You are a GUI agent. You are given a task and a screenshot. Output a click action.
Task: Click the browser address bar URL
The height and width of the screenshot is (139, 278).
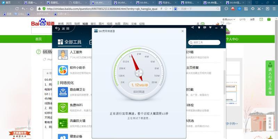[101, 9]
